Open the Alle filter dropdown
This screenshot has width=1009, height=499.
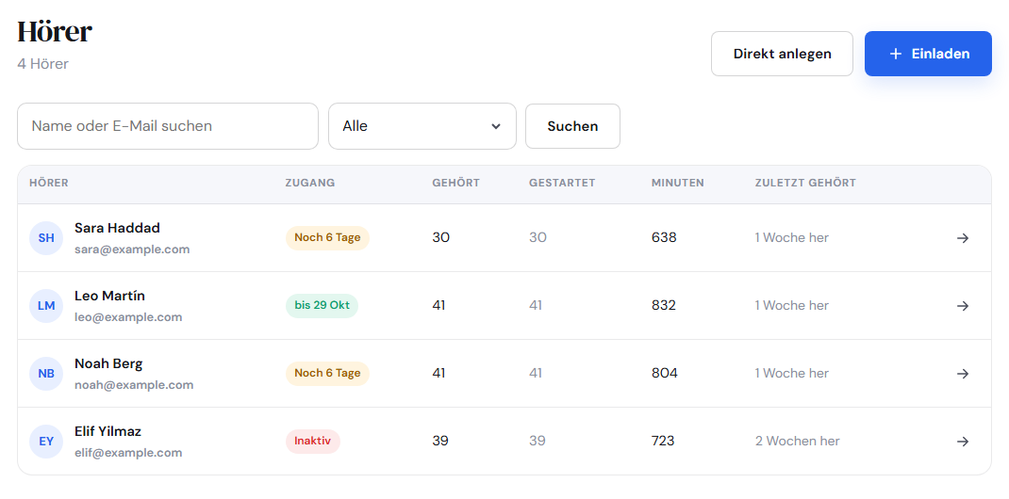coord(422,126)
